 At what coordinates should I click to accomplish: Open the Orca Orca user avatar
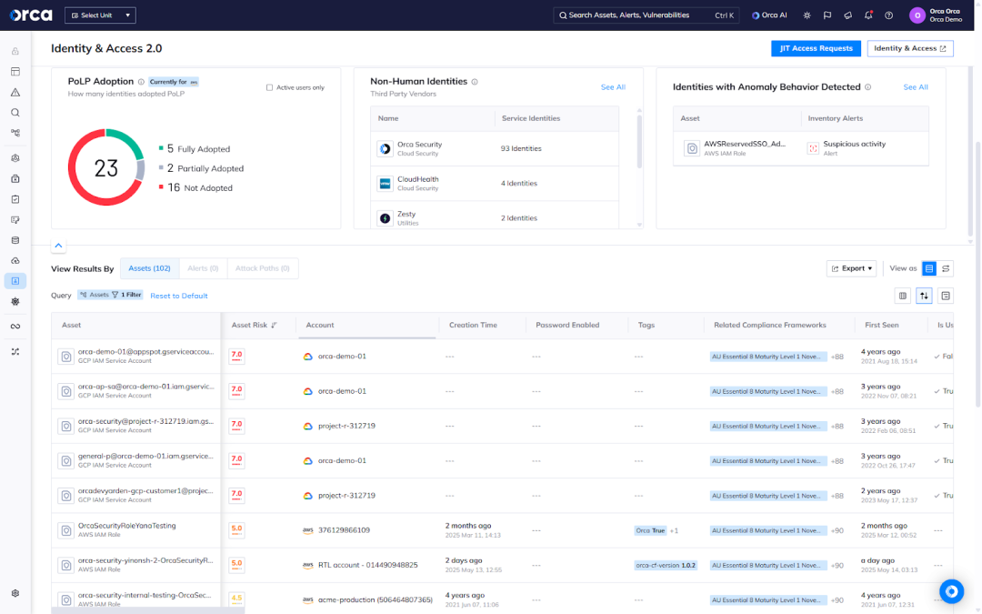pos(917,15)
